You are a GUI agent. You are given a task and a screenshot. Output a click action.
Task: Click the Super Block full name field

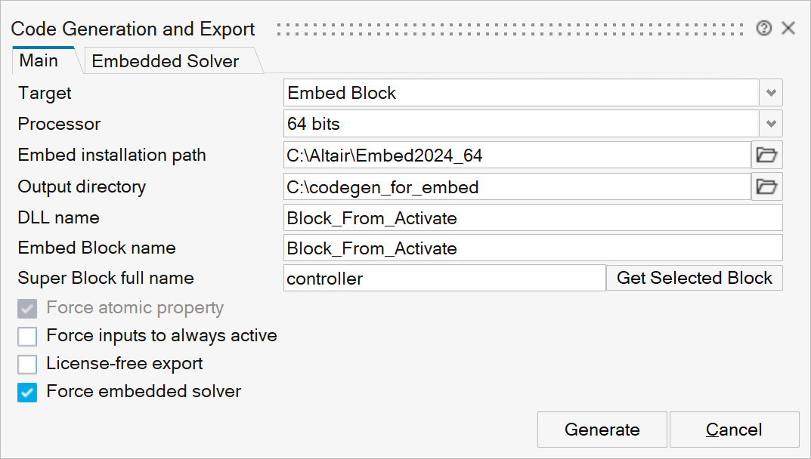coord(444,279)
